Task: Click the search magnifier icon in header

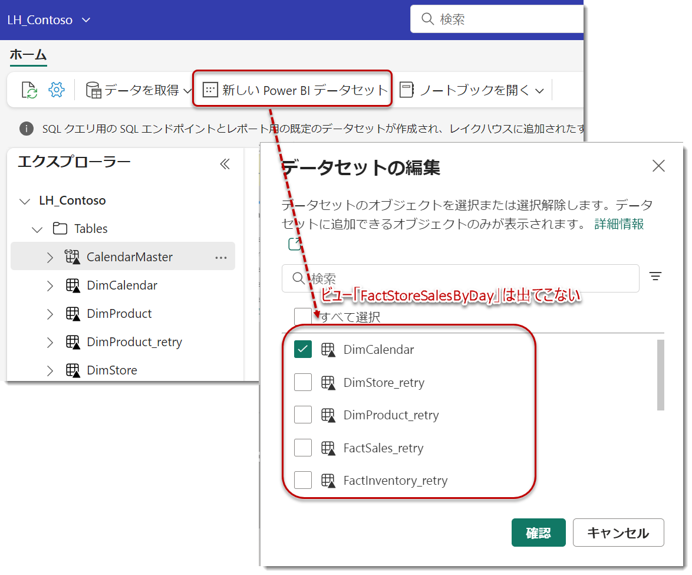Action: click(x=427, y=18)
